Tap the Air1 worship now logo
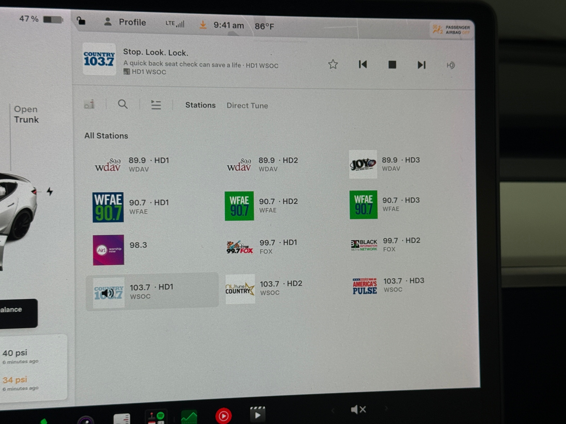566x424 pixels. point(108,250)
